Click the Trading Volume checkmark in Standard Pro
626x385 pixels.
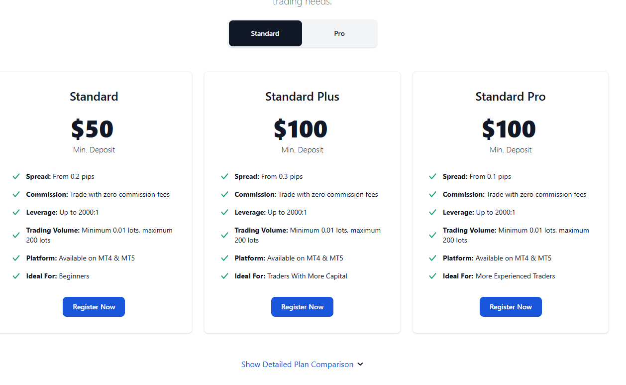click(433, 235)
